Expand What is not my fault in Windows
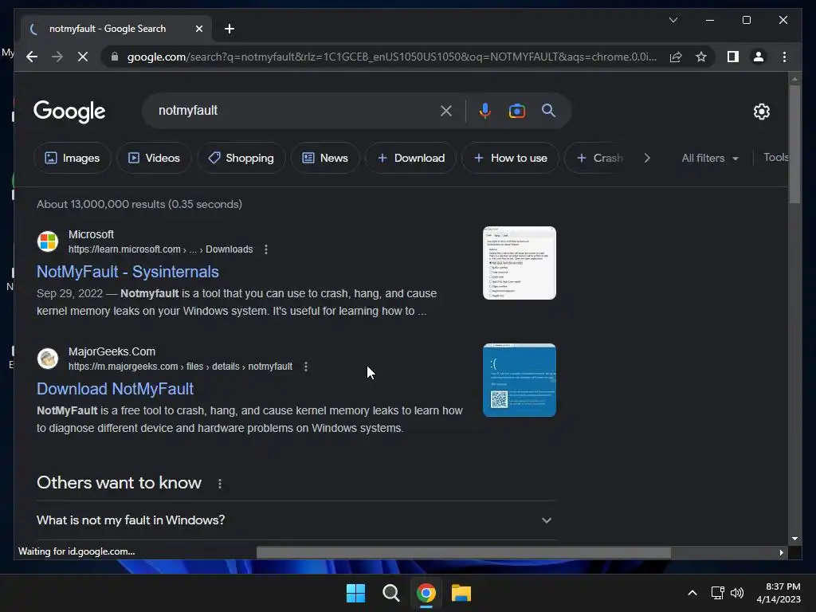 tap(295, 520)
